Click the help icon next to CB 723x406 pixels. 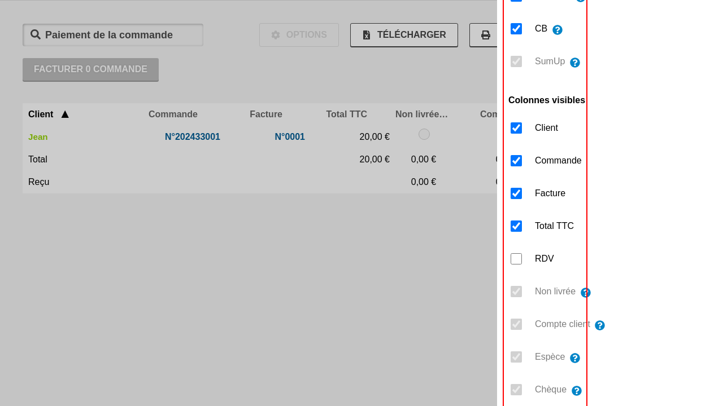click(558, 30)
